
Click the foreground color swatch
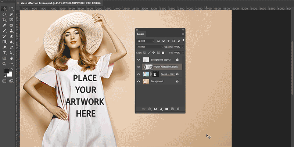[x=6, y=71]
